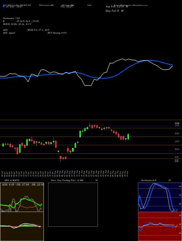Viewport: 182px width, 241px height.
Task: Click the "CL: 12.27" closing price label
Action: pos(67,7)
